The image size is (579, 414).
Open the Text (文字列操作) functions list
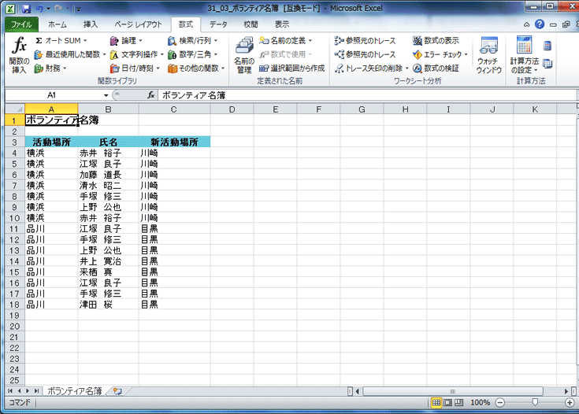136,54
